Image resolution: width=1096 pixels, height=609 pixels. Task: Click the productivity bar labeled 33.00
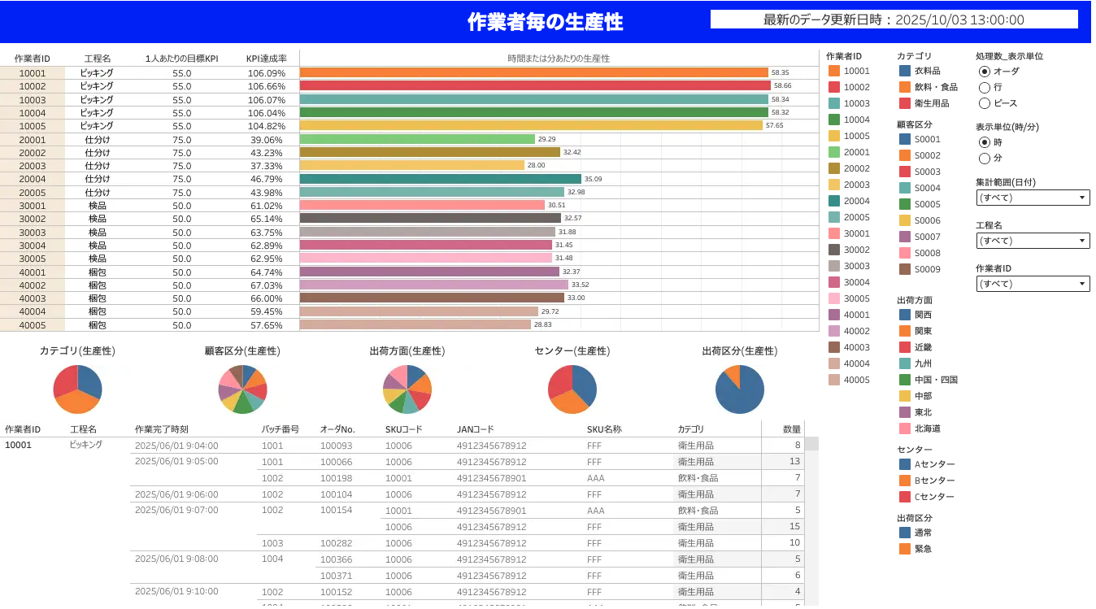(x=433, y=298)
